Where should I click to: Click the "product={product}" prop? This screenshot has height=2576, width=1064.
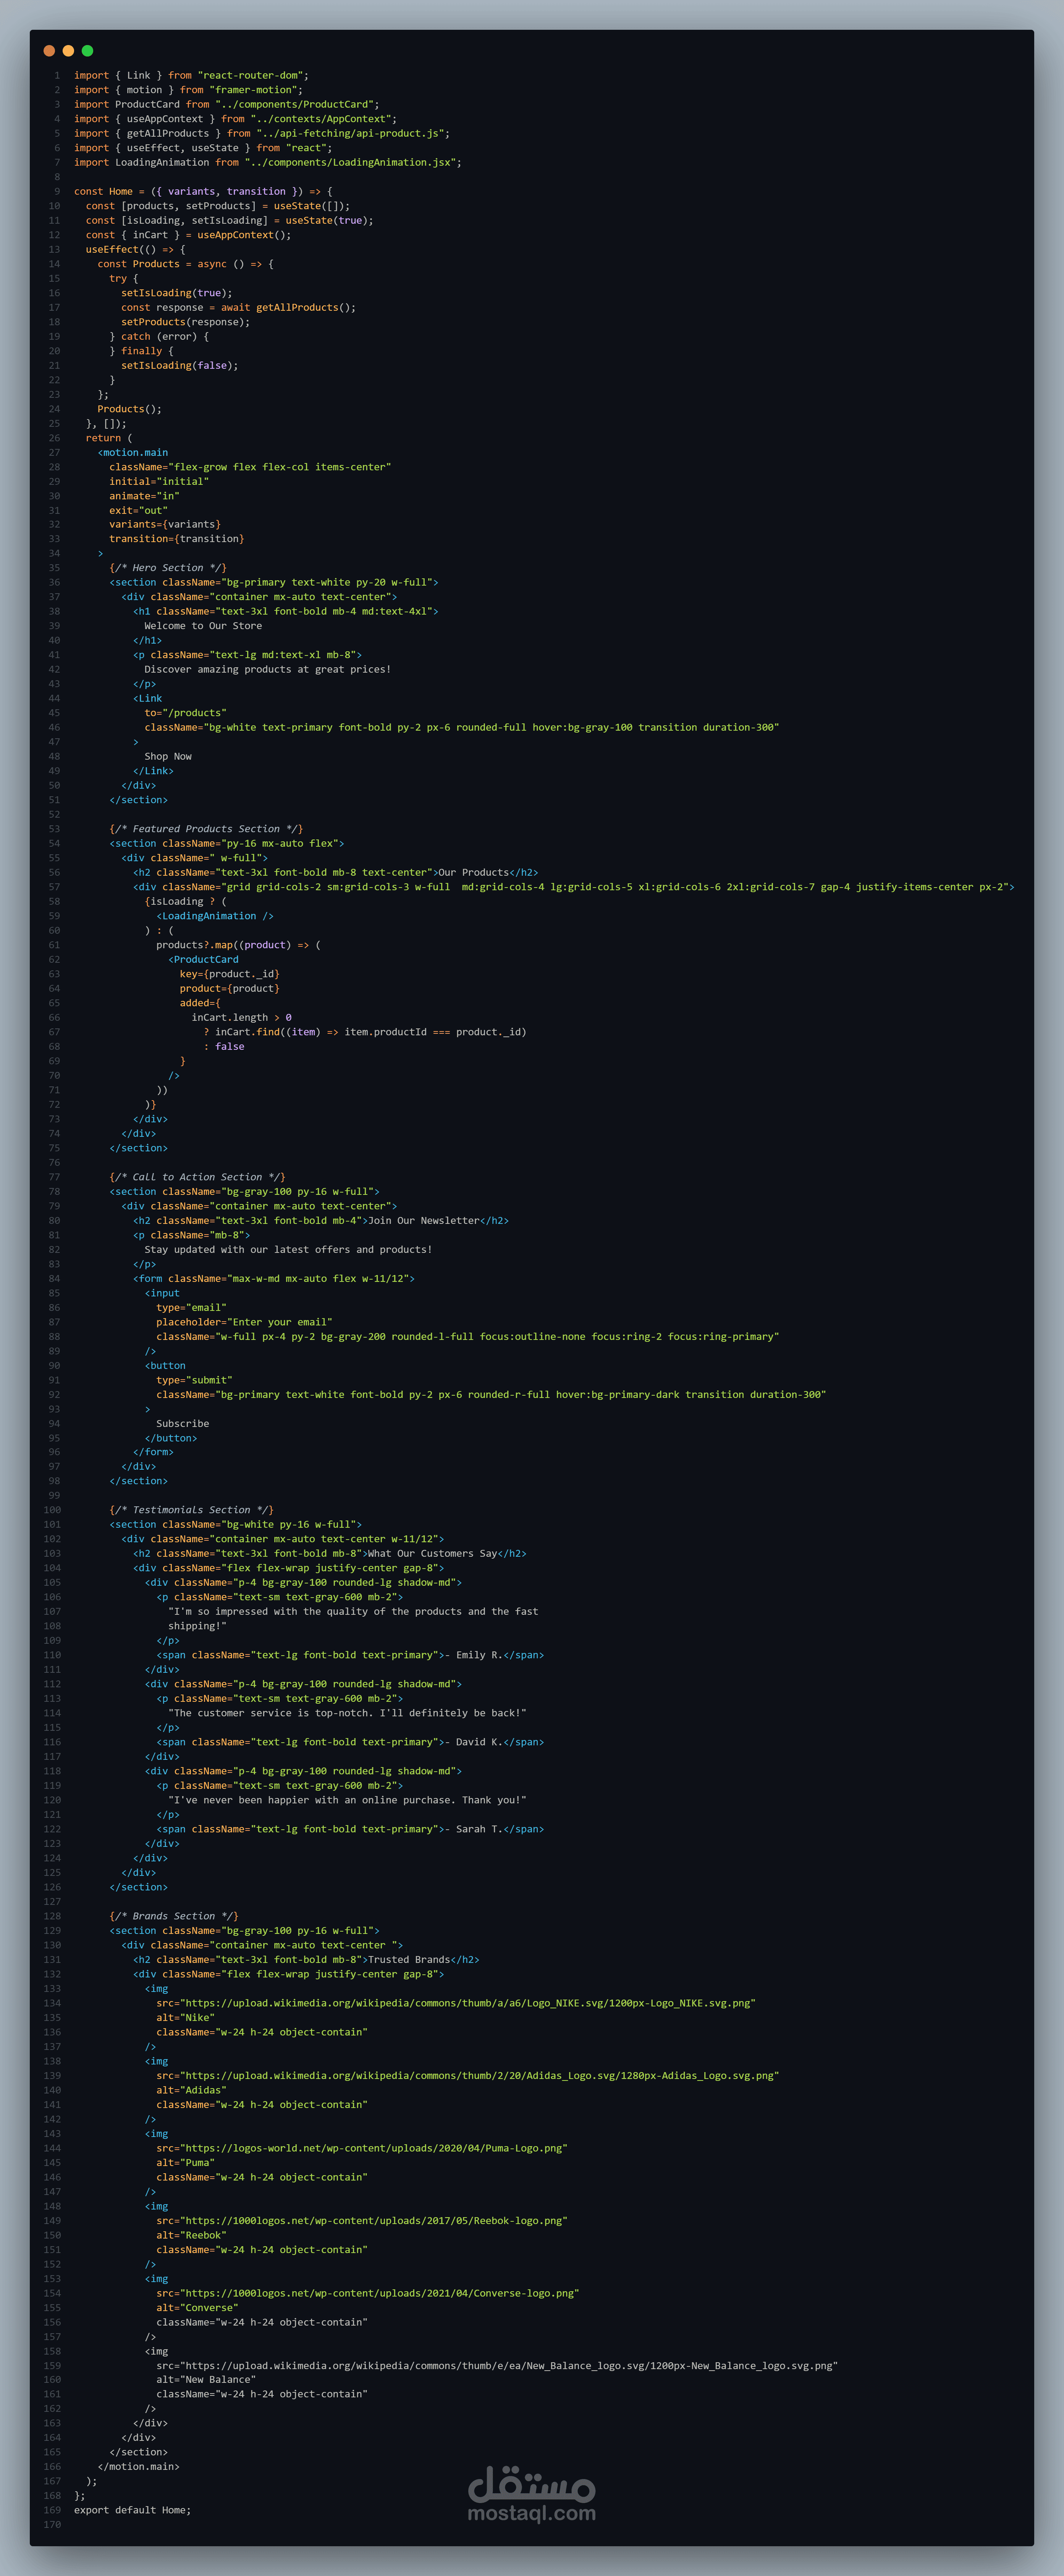(230, 989)
